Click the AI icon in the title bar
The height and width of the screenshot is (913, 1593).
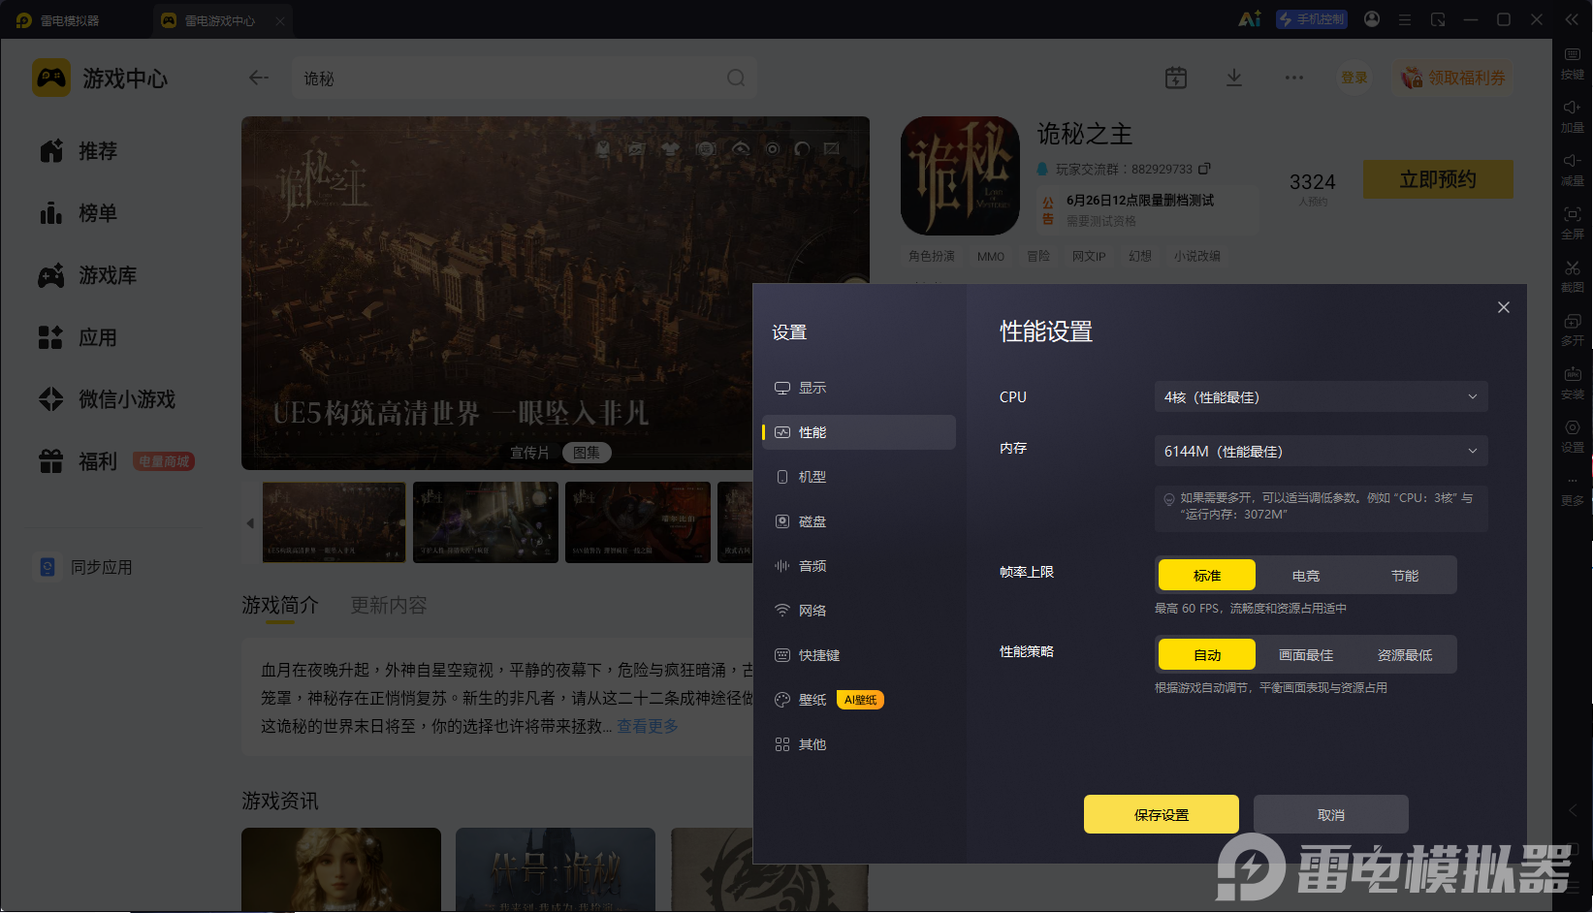click(1250, 19)
